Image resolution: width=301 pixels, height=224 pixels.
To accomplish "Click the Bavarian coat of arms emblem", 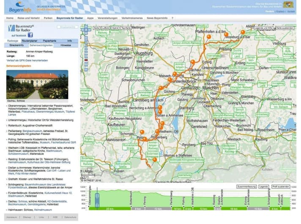I will 288,4.
